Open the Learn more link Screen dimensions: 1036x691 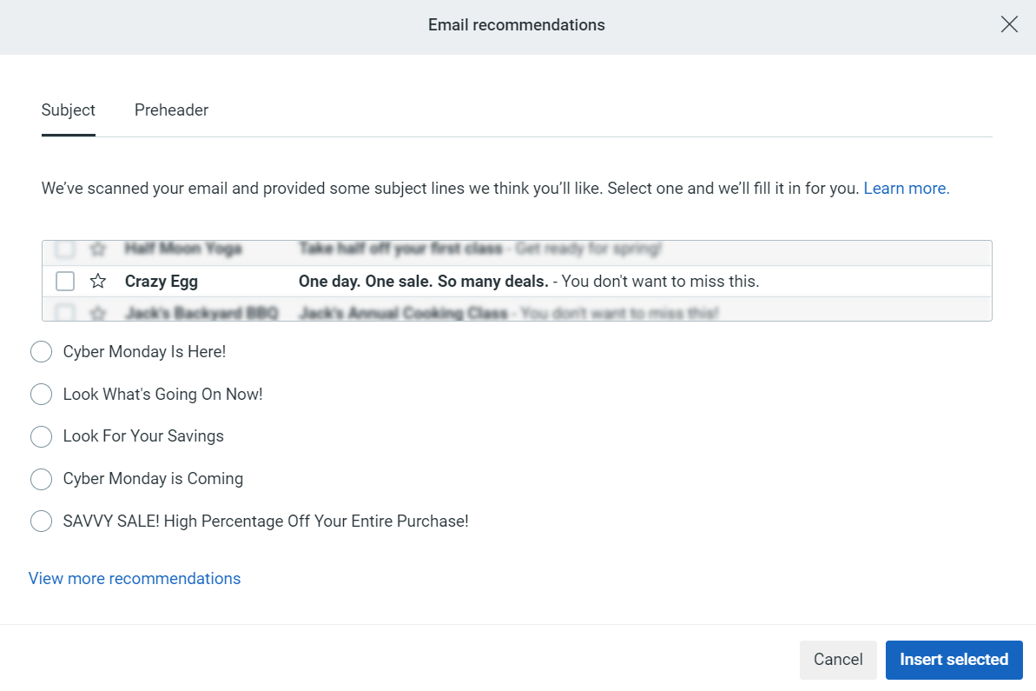coord(906,188)
